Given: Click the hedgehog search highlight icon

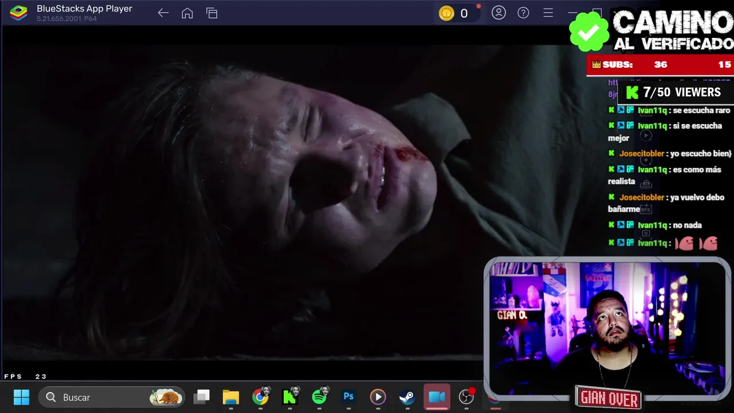Looking at the screenshot, I should click(x=166, y=397).
